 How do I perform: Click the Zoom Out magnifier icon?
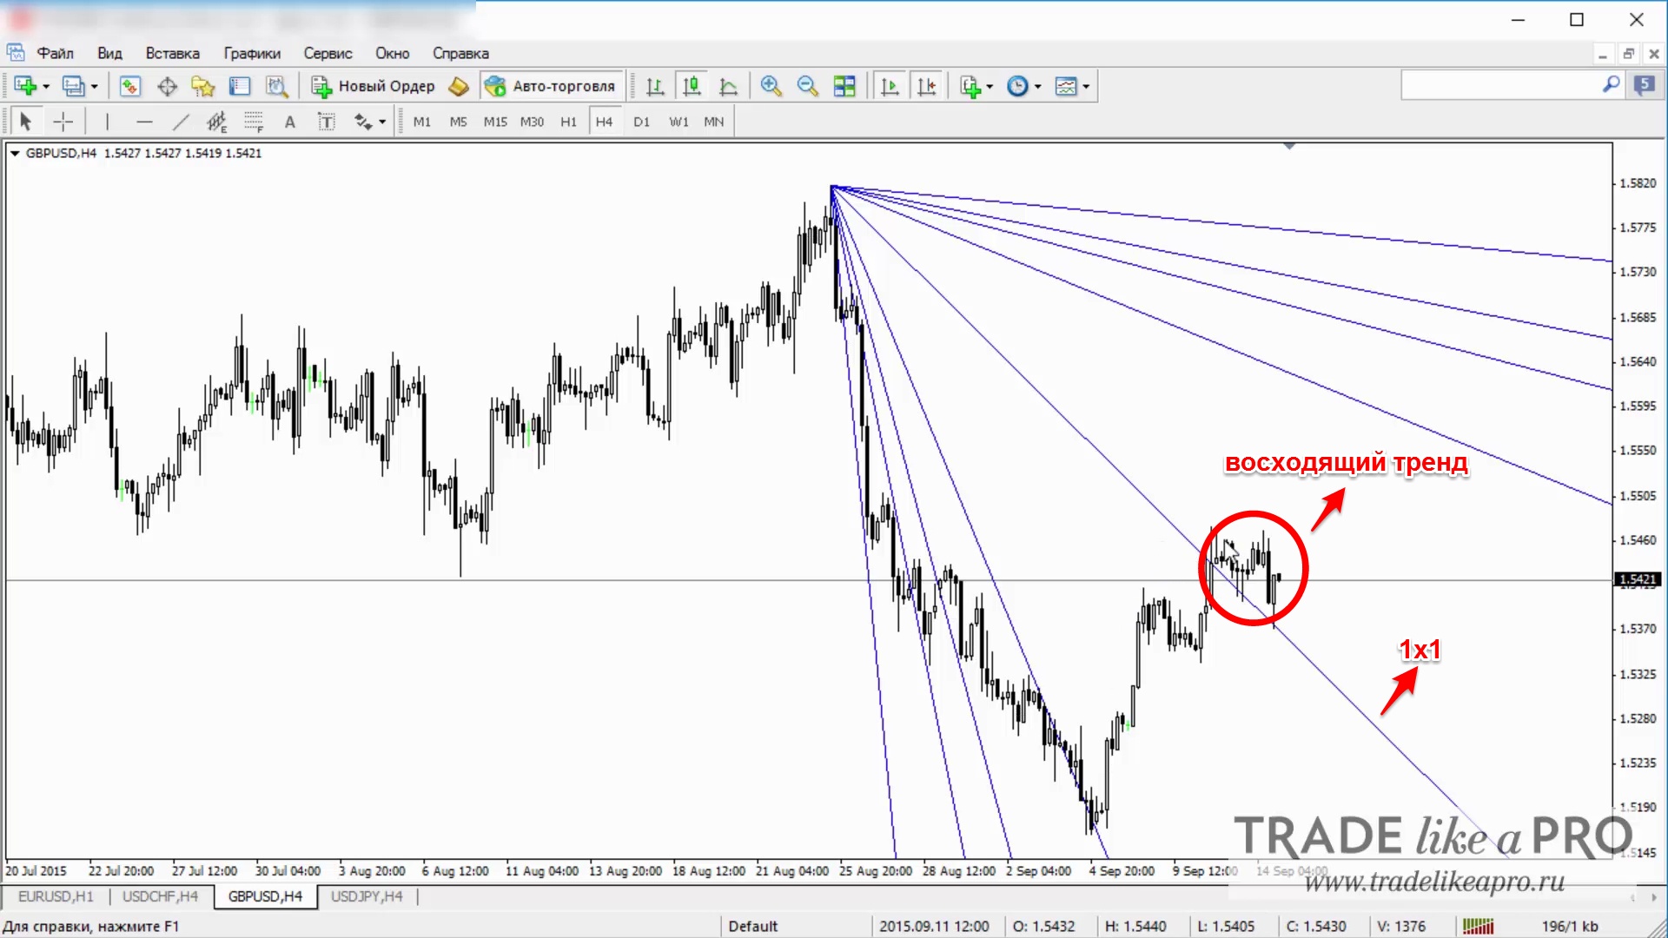pos(807,86)
